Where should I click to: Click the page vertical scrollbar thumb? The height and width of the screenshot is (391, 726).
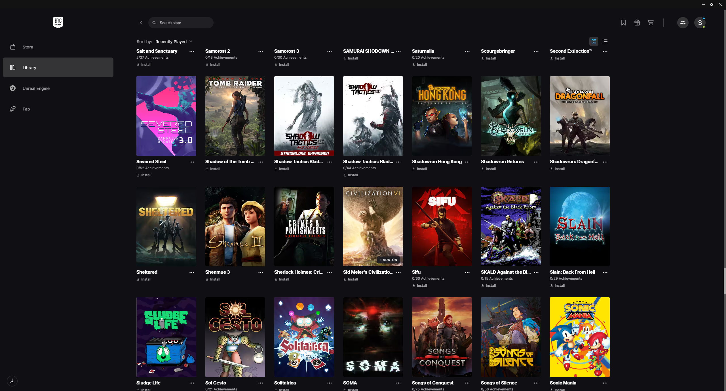pos(724,281)
